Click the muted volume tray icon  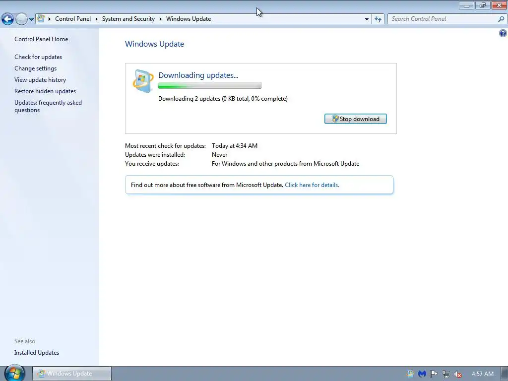click(457, 374)
